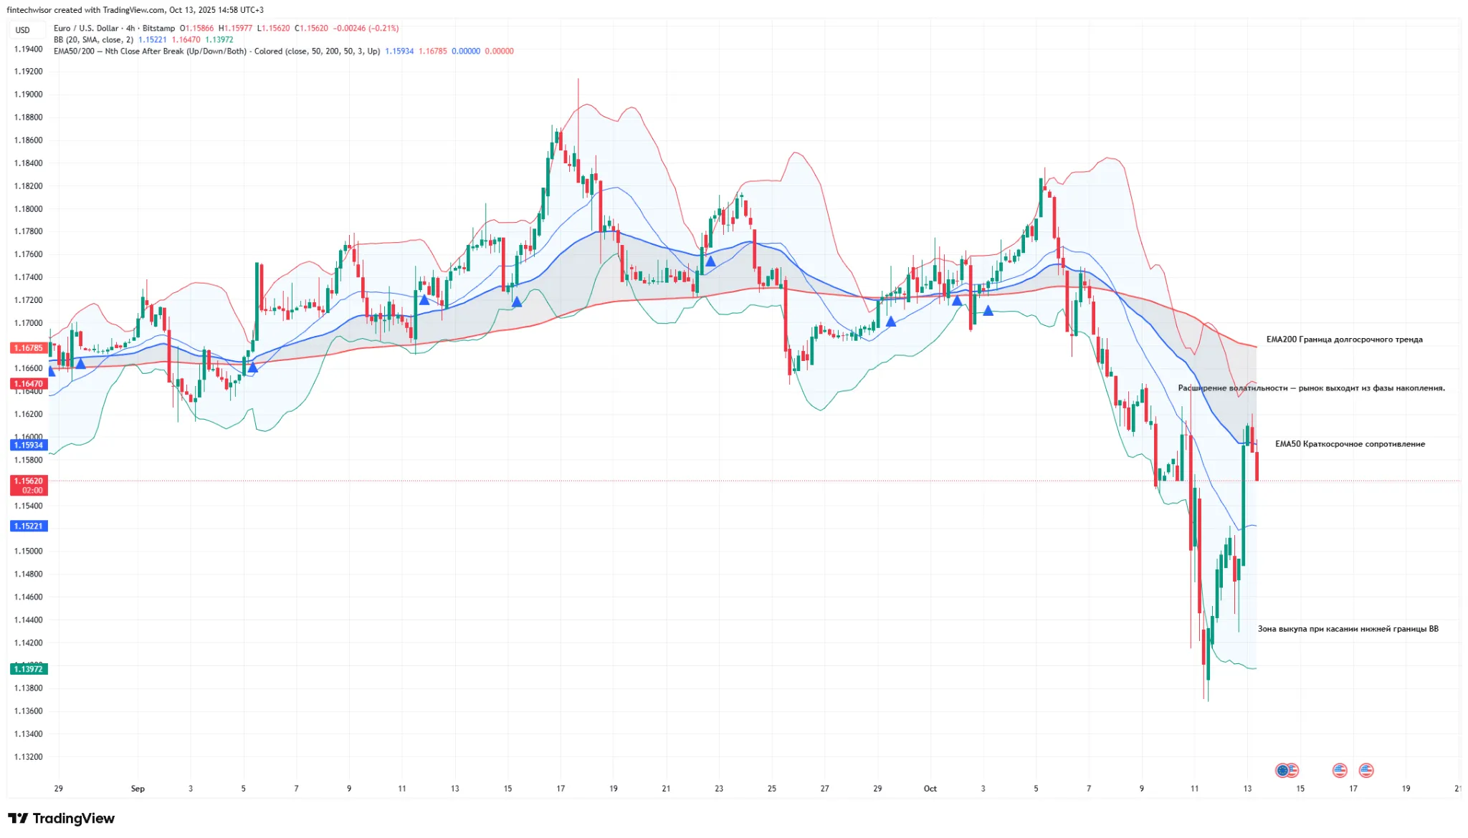Open the USD currency selector

coord(23,30)
